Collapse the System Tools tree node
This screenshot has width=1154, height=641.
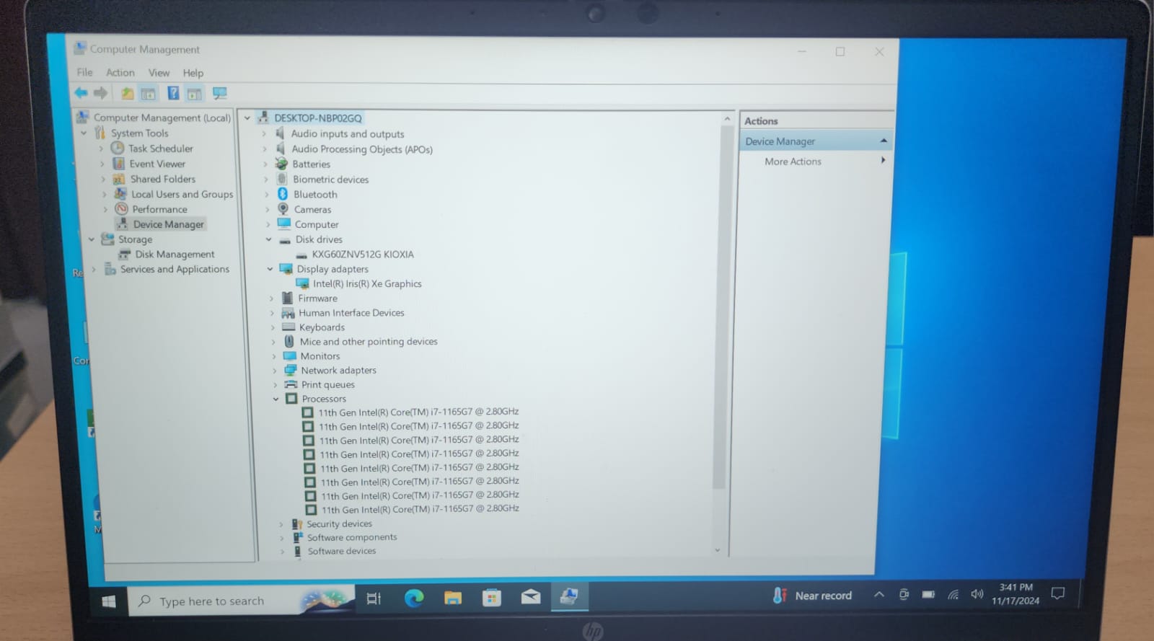(84, 133)
